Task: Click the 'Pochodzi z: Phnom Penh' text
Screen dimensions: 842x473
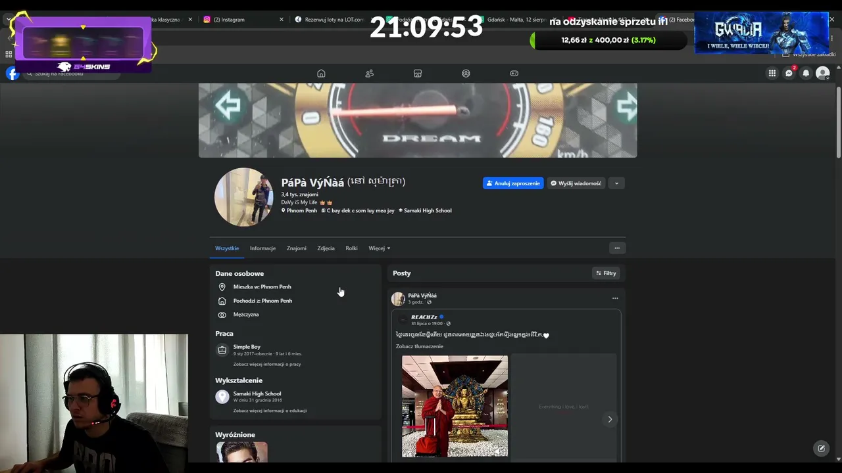Action: click(x=262, y=301)
